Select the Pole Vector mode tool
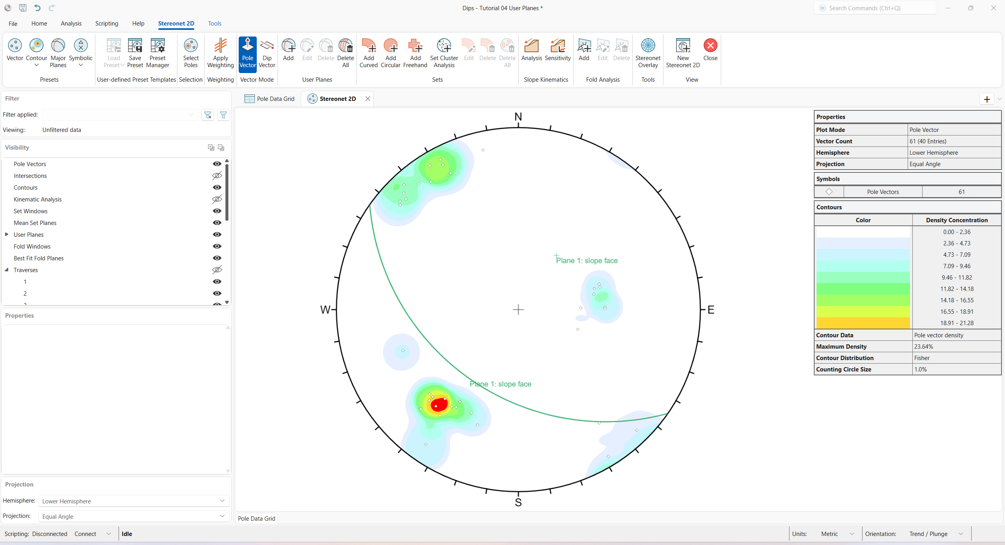Image resolution: width=1005 pixels, height=545 pixels. pos(247,53)
